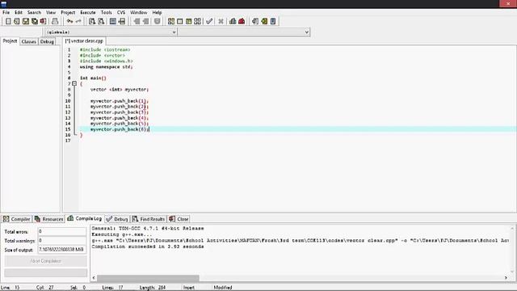Open the Tools menu
This screenshot has width=517, height=291.
pos(106,12)
